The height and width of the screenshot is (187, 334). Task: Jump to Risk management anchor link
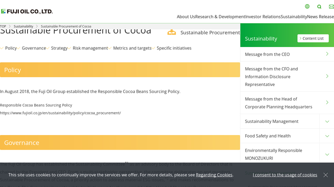pyautogui.click(x=90, y=48)
